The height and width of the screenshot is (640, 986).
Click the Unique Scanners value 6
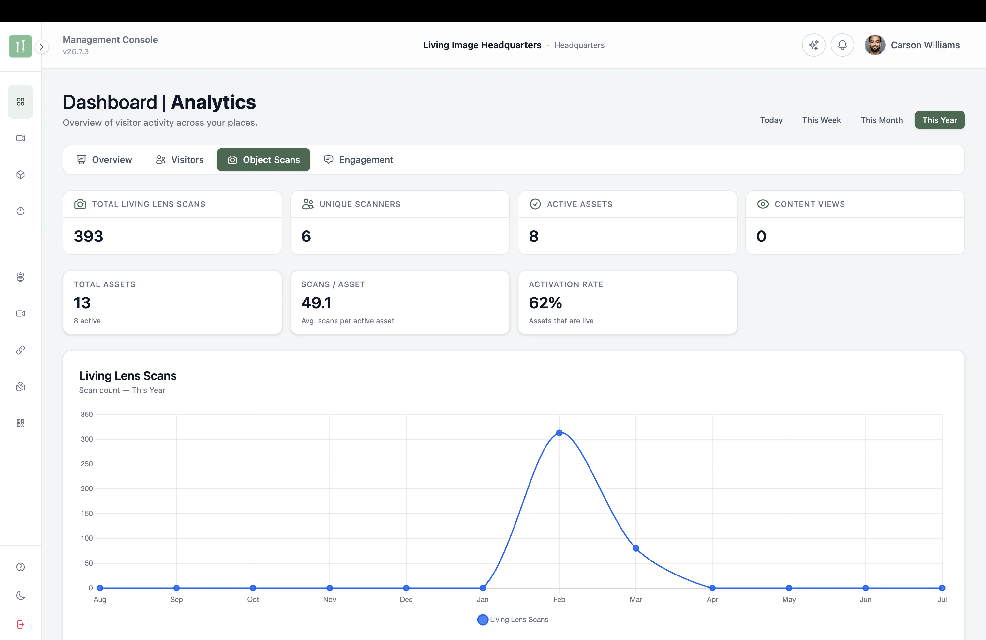[306, 236]
